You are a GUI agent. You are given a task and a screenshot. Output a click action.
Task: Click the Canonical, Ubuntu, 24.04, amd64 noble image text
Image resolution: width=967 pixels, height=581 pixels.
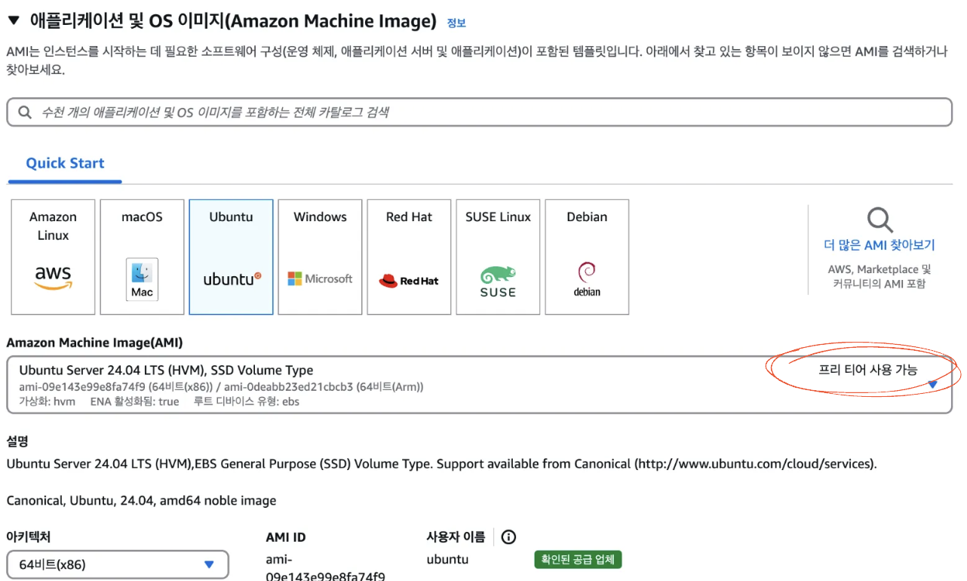[141, 500]
